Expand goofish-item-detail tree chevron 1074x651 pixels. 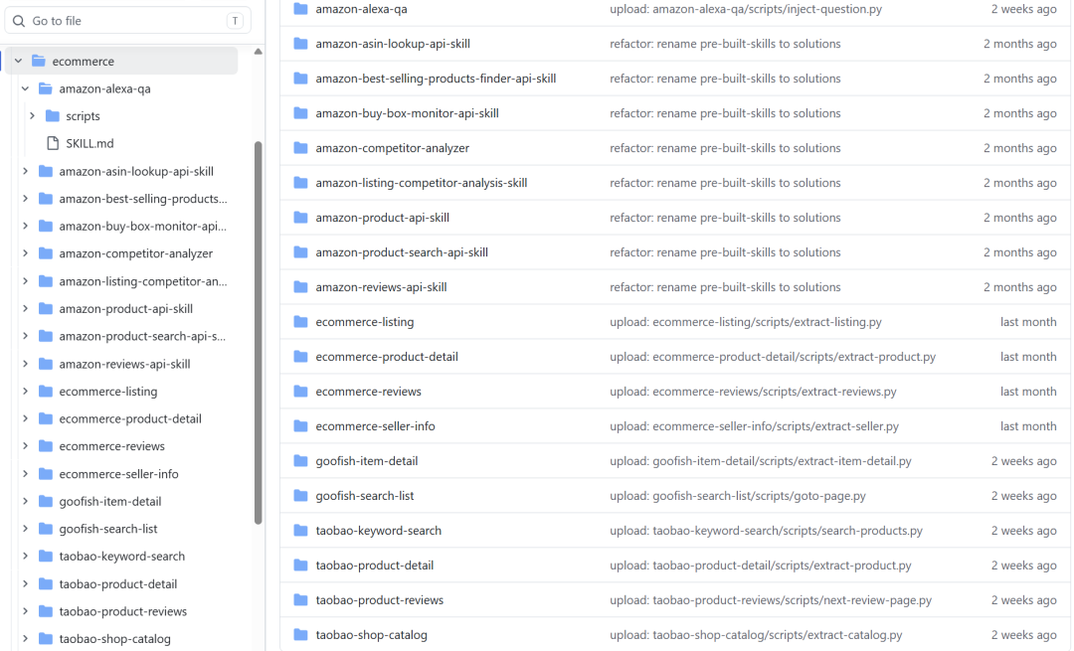point(25,501)
